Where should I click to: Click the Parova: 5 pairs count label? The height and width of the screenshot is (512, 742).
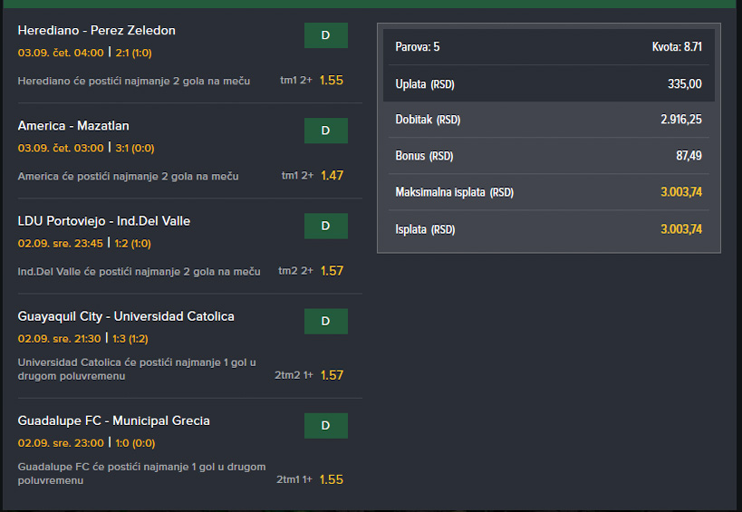coord(418,47)
